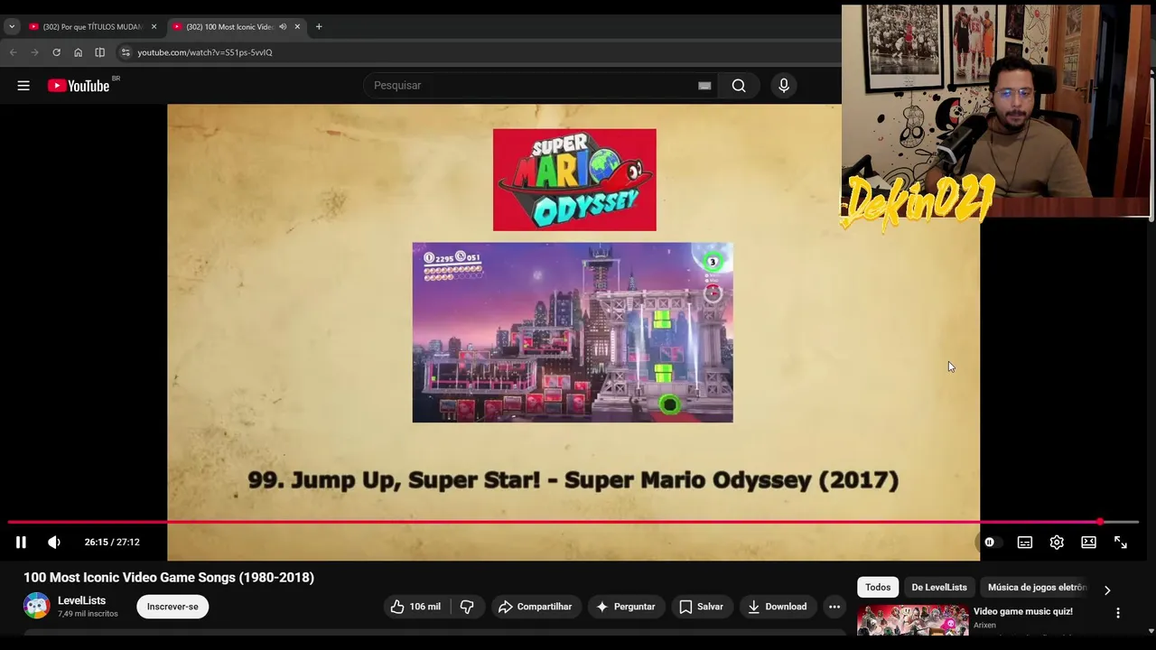
Task: Dislike the video with the thumbs down
Action: pyautogui.click(x=467, y=607)
